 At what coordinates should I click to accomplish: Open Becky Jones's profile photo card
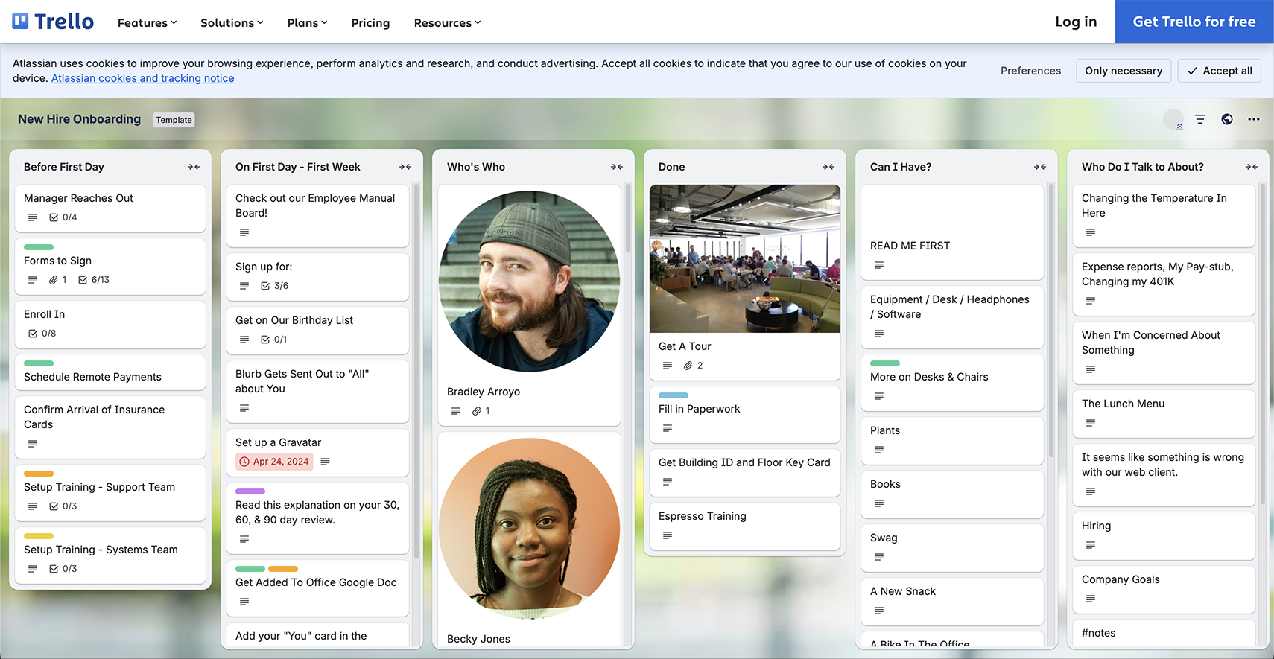click(529, 529)
